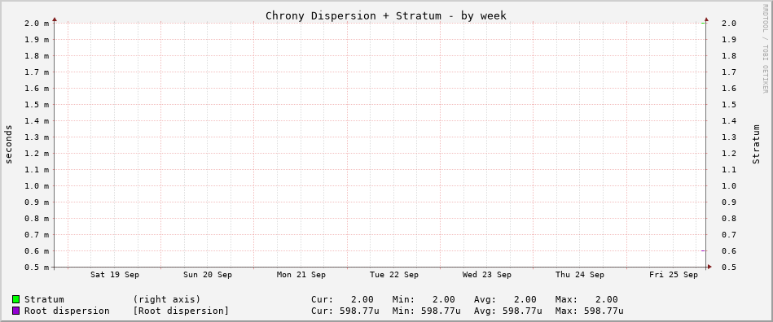This screenshot has width=773, height=322.
Task: Click the '1.0 m' left axis label
Action: [x=37, y=185]
